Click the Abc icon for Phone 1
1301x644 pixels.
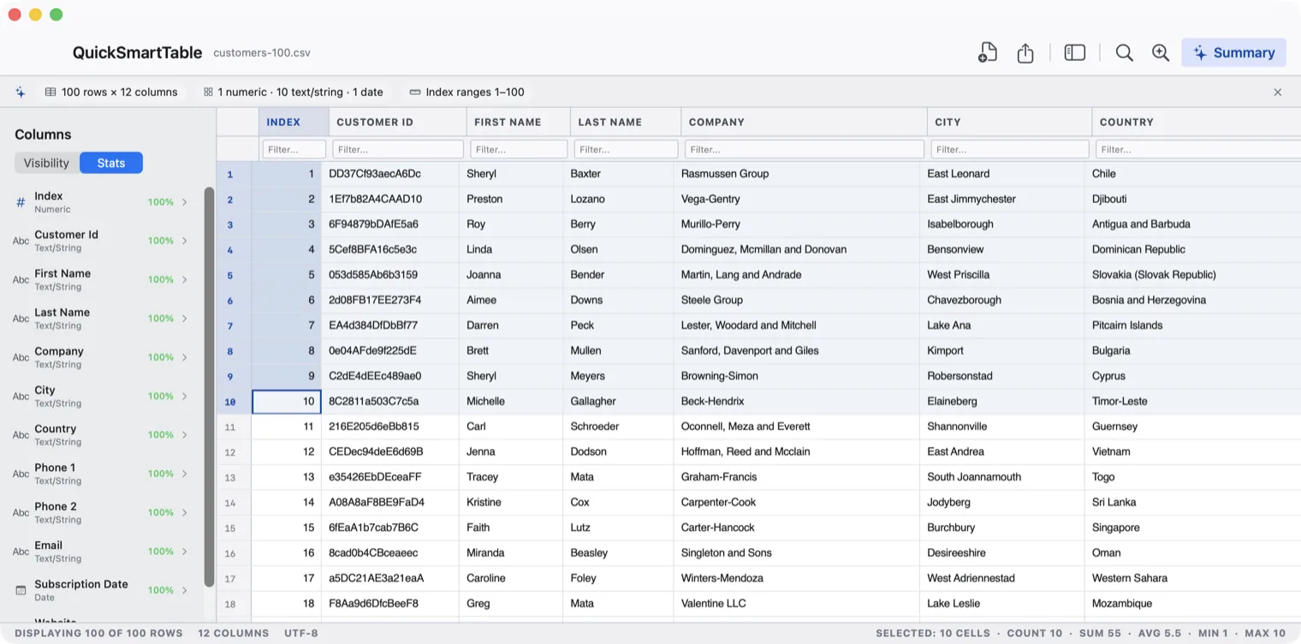21,474
